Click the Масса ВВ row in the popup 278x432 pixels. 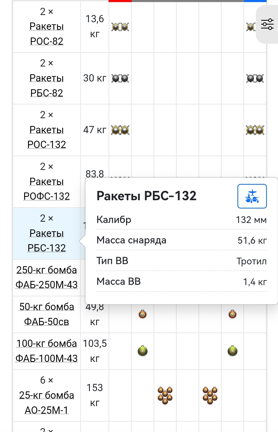tap(181, 281)
